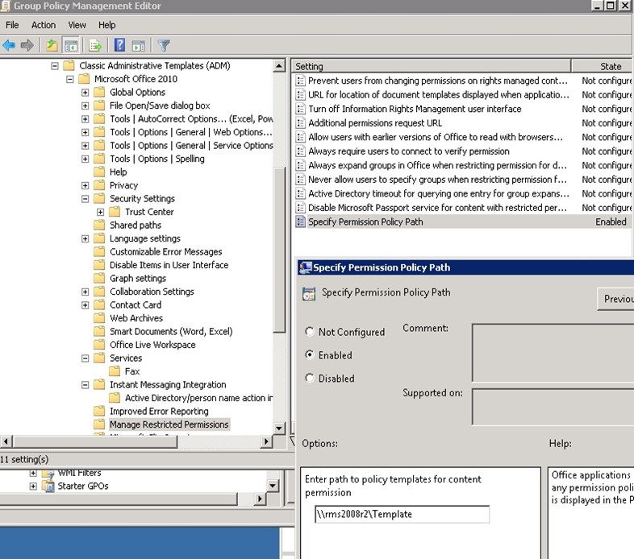Viewport: 634px width, 559px height.
Task: Click the Export List toolbar icon
Action: pos(95,45)
